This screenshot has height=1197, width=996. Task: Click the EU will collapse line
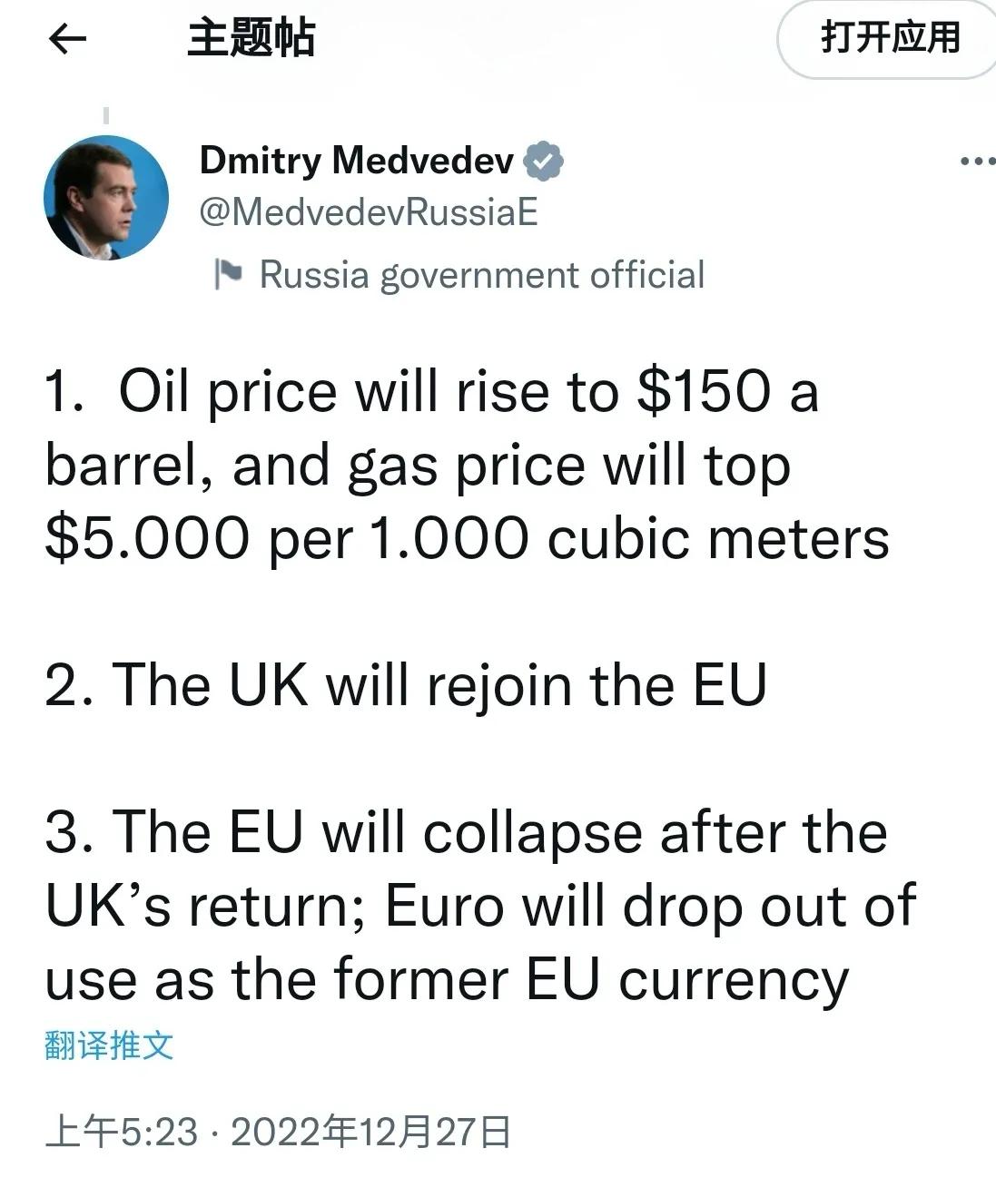[466, 832]
